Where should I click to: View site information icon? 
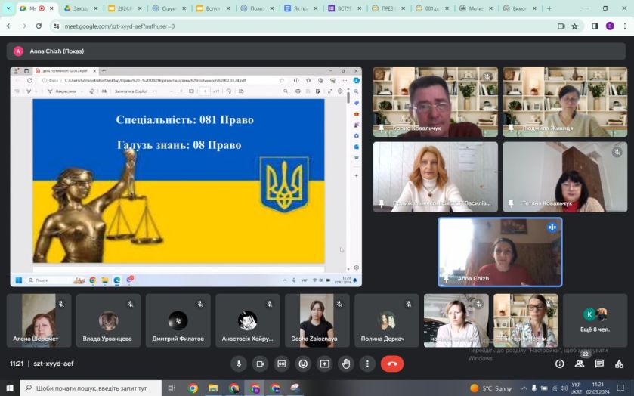coord(57,26)
